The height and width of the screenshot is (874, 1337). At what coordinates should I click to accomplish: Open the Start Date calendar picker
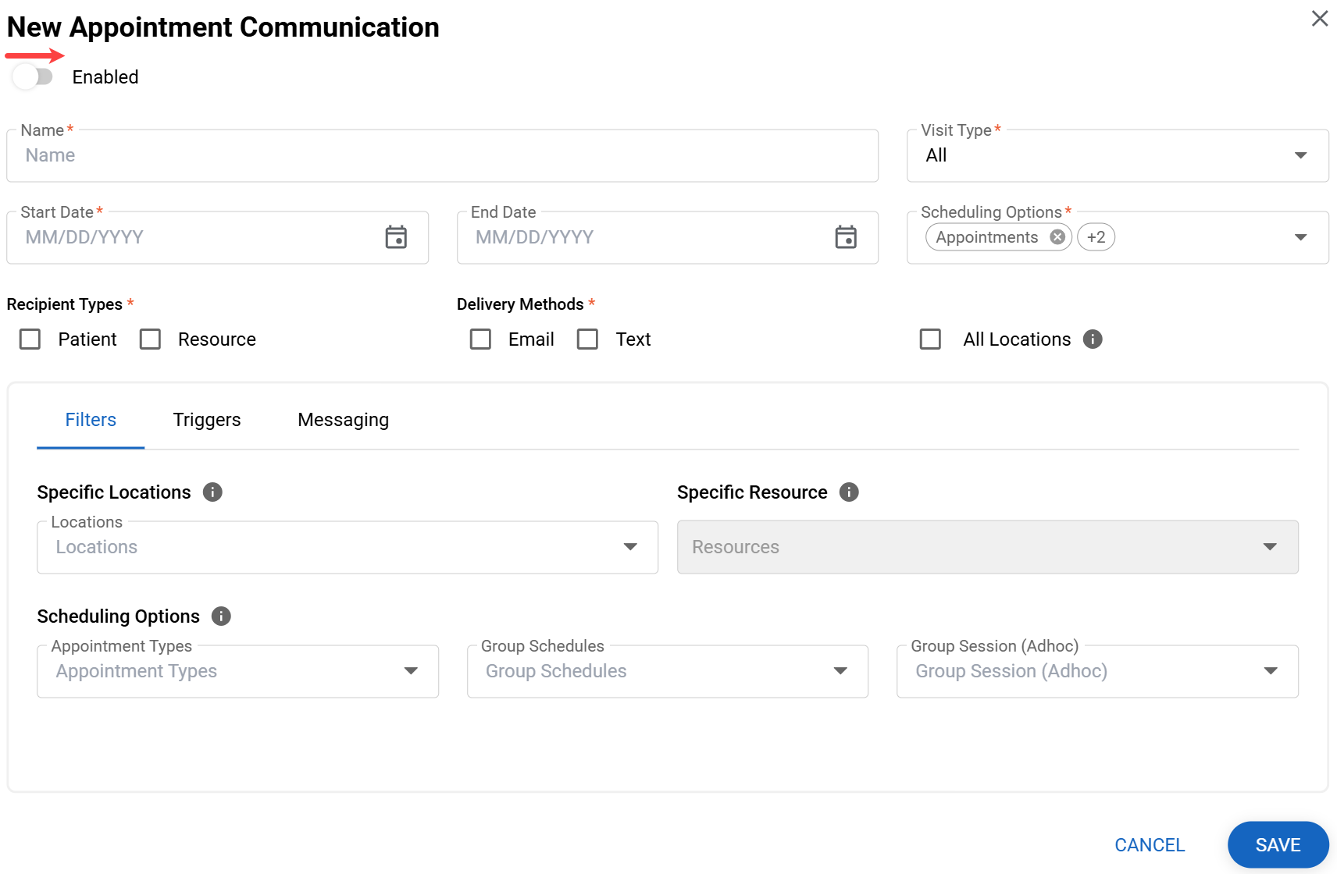(x=396, y=237)
